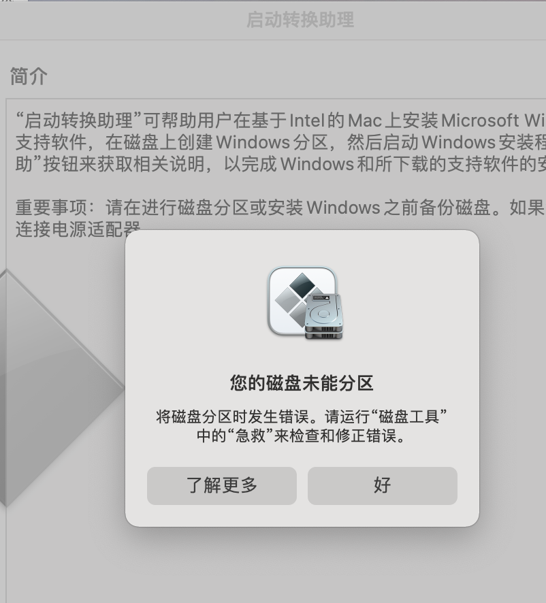Click the 简介 section heading
This screenshot has height=603, width=546.
pos(29,76)
